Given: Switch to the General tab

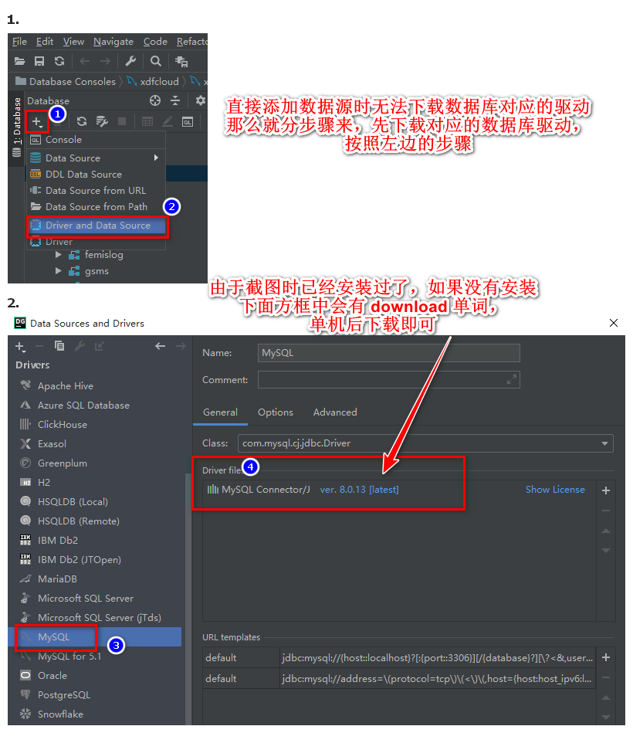Looking at the screenshot, I should click(220, 412).
